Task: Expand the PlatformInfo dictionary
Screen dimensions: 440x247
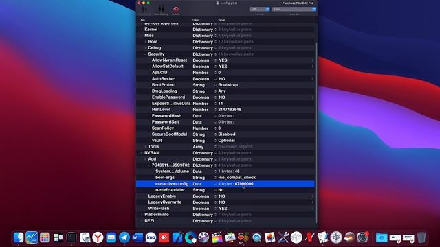Action: pos(142,215)
